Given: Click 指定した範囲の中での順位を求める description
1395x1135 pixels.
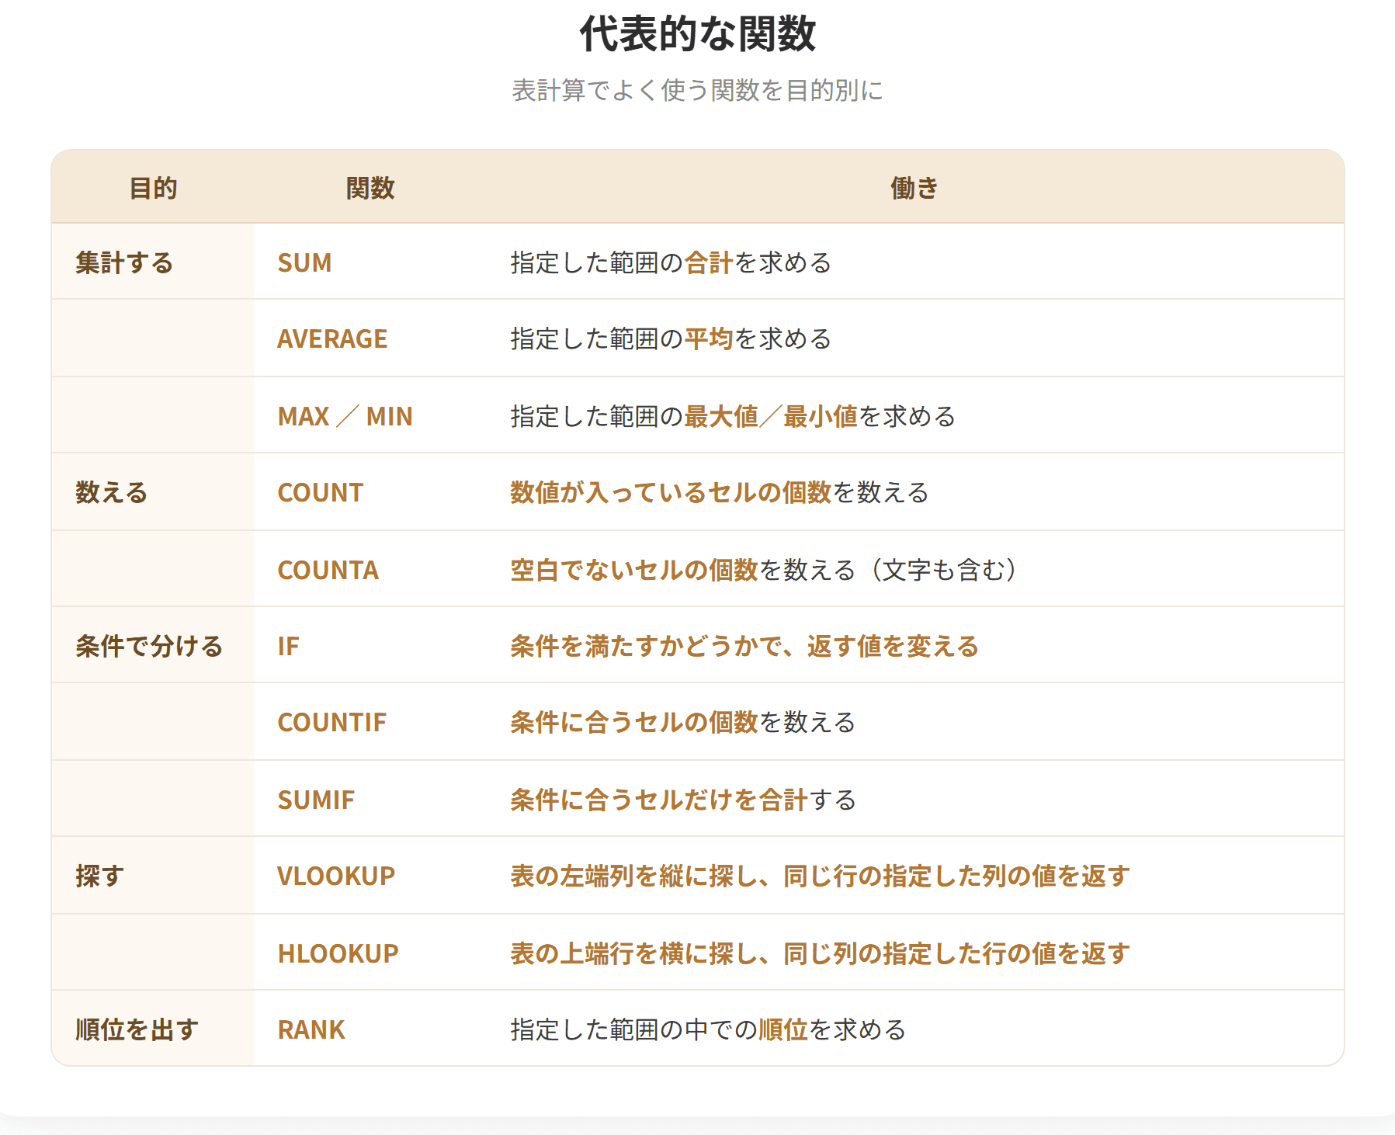Looking at the screenshot, I should point(708,1029).
